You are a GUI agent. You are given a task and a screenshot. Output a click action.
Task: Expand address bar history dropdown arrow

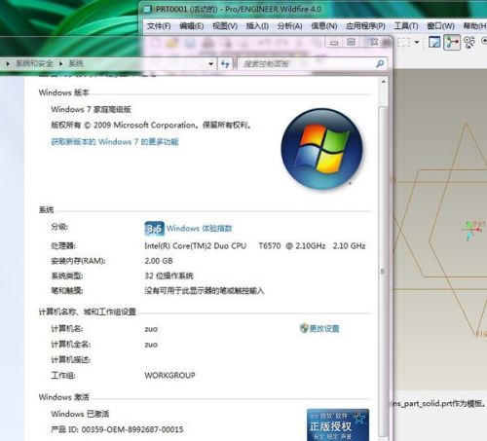tap(211, 64)
